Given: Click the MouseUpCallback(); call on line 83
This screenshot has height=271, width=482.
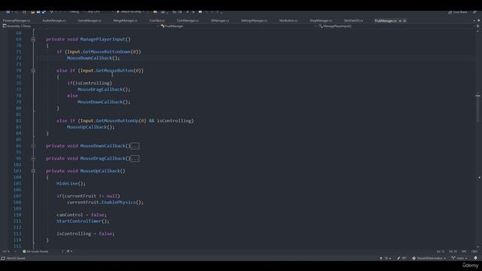Looking at the screenshot, I should coord(90,127).
